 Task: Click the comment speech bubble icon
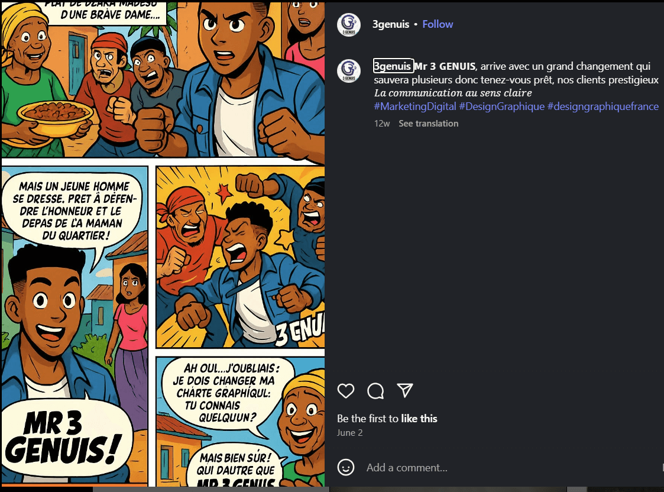375,390
